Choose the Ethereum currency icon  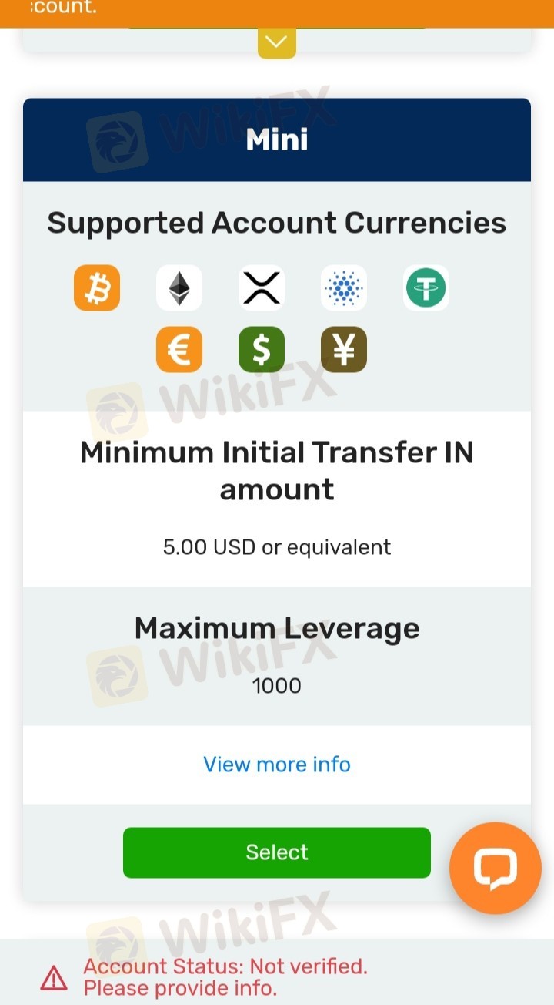pos(179,288)
